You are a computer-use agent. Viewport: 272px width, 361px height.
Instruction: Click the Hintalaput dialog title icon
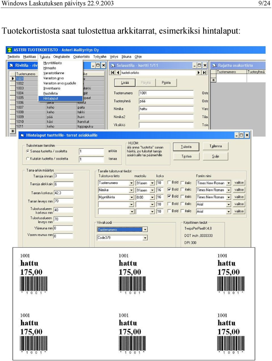(22, 135)
